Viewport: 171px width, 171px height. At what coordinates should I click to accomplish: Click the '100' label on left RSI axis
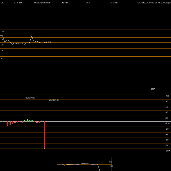(3, 31)
